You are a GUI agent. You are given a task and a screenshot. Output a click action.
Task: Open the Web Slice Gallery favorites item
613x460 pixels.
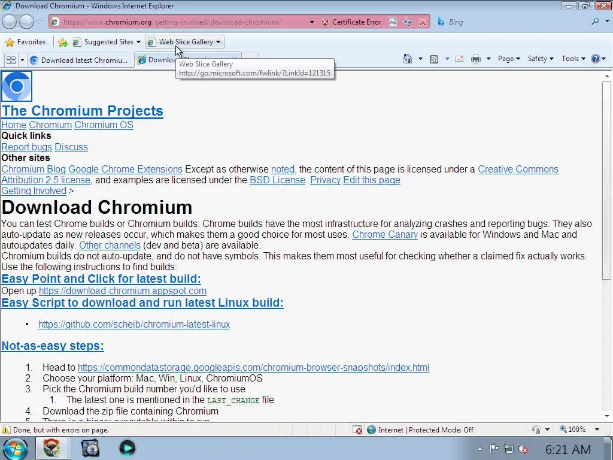click(x=184, y=42)
